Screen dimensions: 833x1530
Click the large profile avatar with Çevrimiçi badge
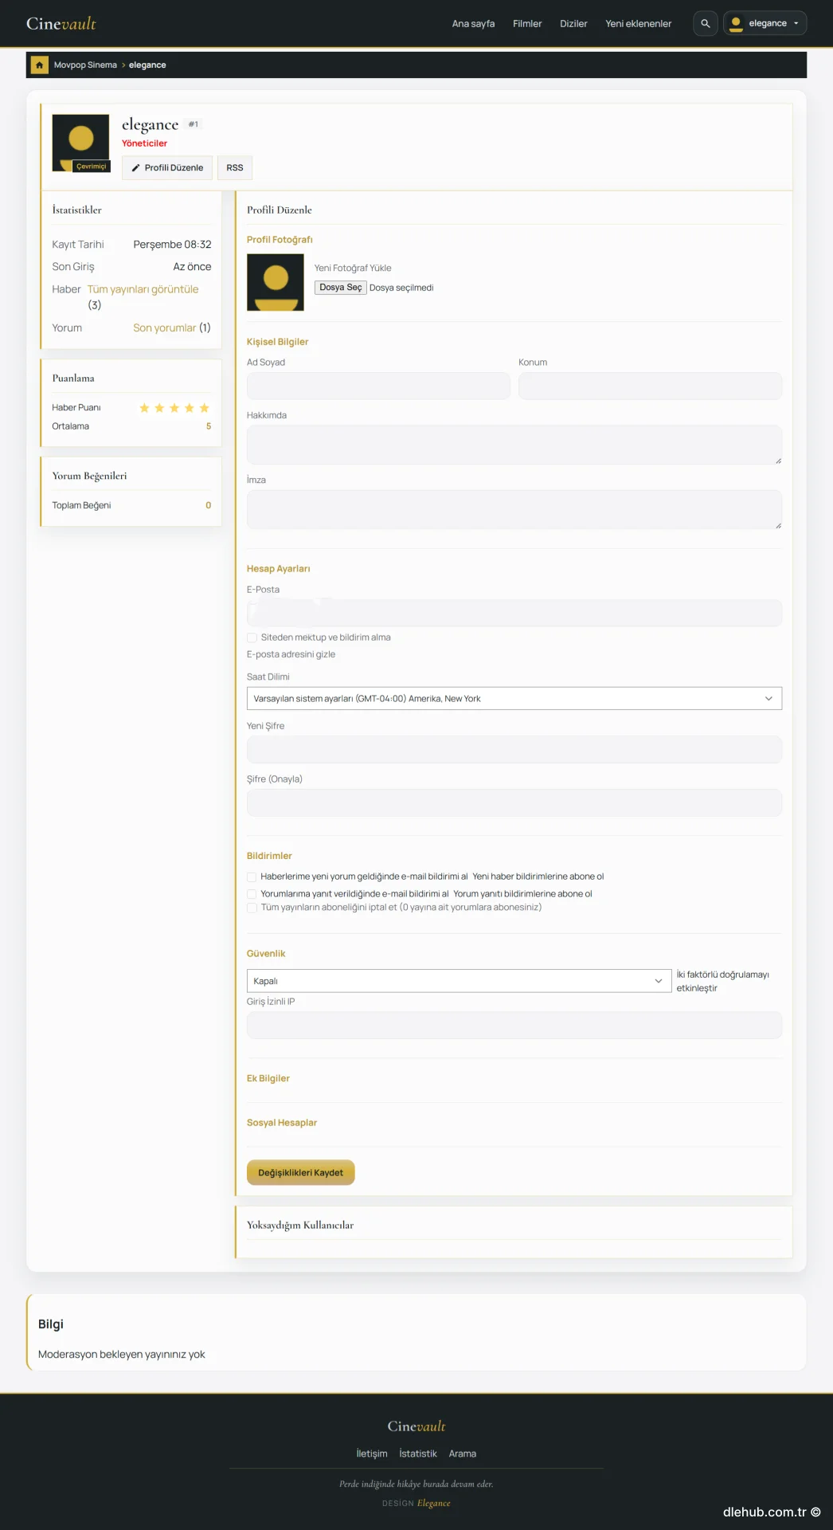click(80, 143)
